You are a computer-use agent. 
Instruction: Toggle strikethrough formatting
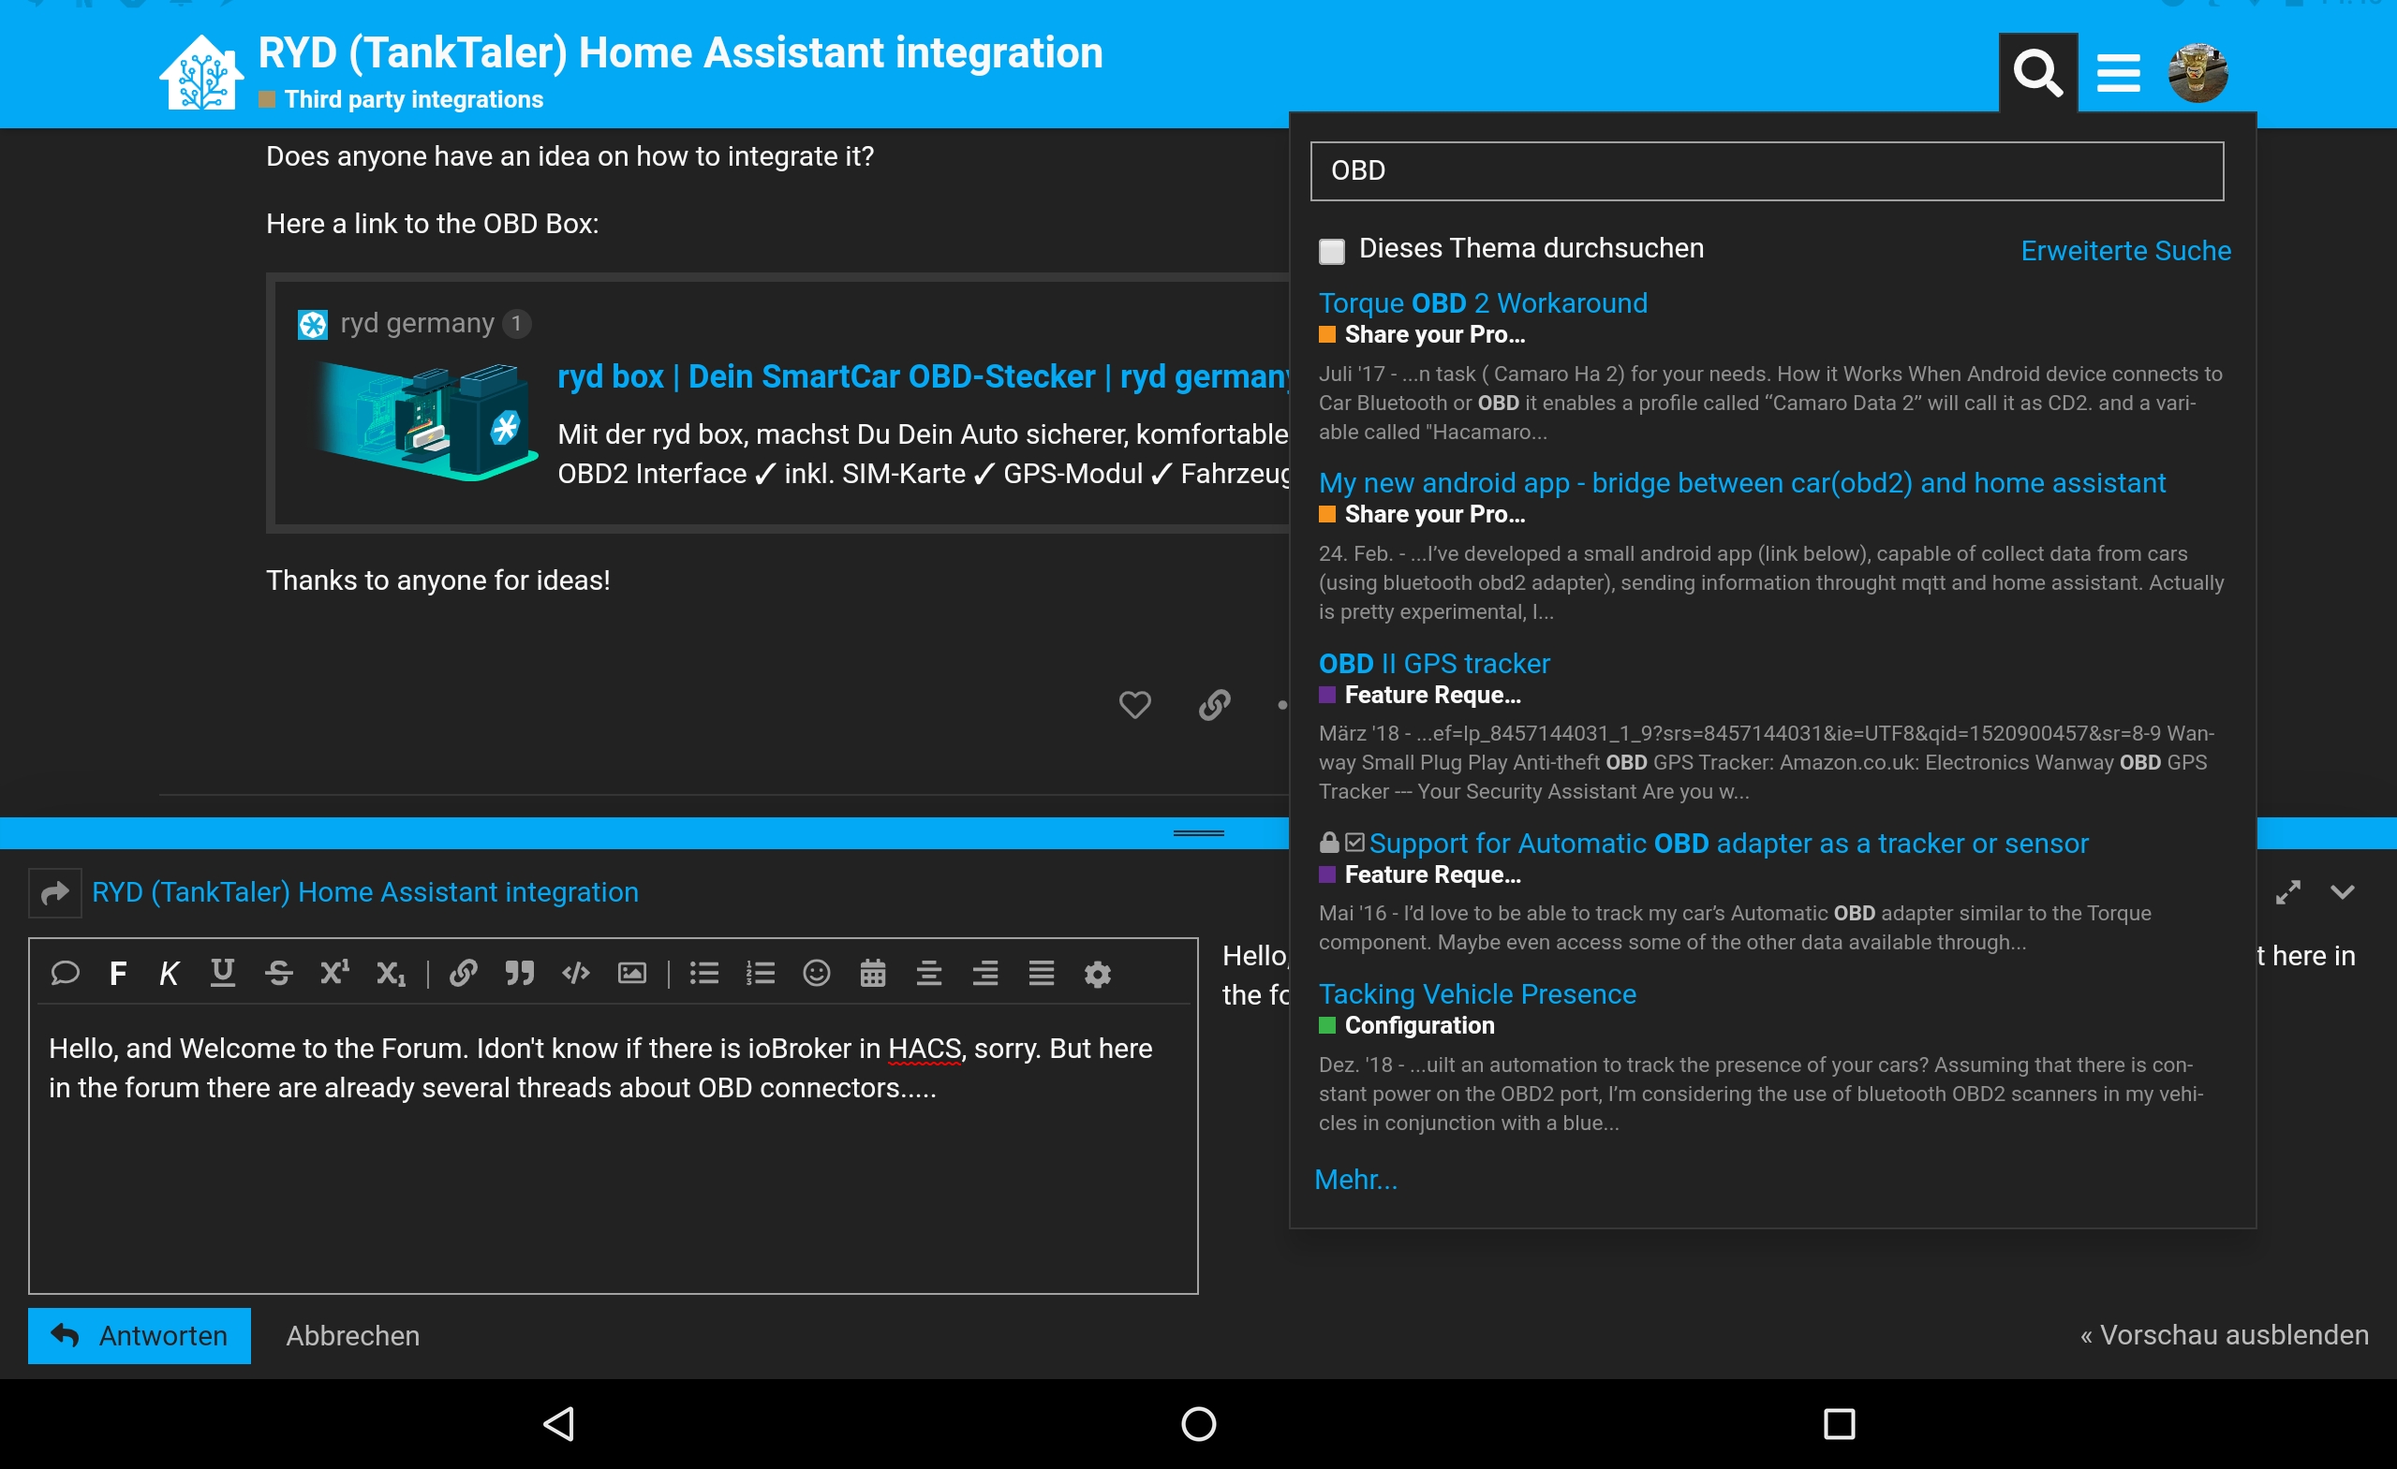[279, 973]
